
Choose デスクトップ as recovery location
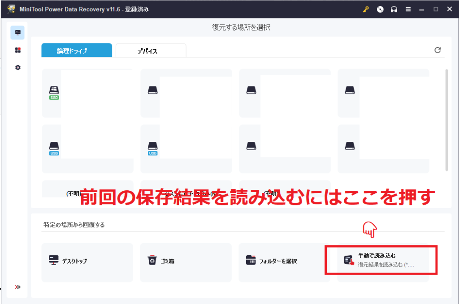(87, 262)
